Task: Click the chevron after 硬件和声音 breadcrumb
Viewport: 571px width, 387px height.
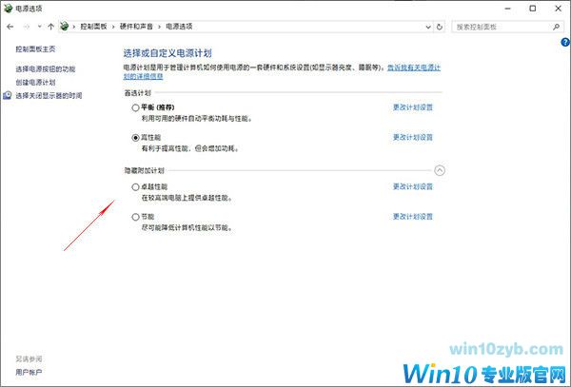Action: point(159,27)
